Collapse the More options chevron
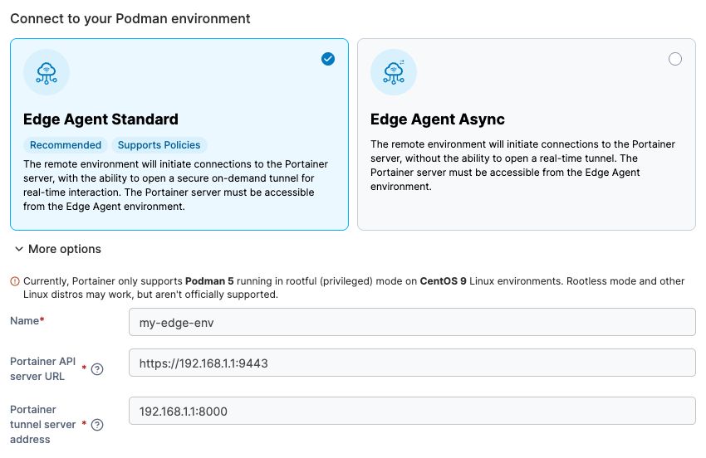This screenshot has width=706, height=458. [x=18, y=249]
